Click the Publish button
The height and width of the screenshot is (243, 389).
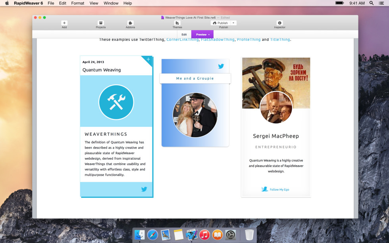coord(220,23)
